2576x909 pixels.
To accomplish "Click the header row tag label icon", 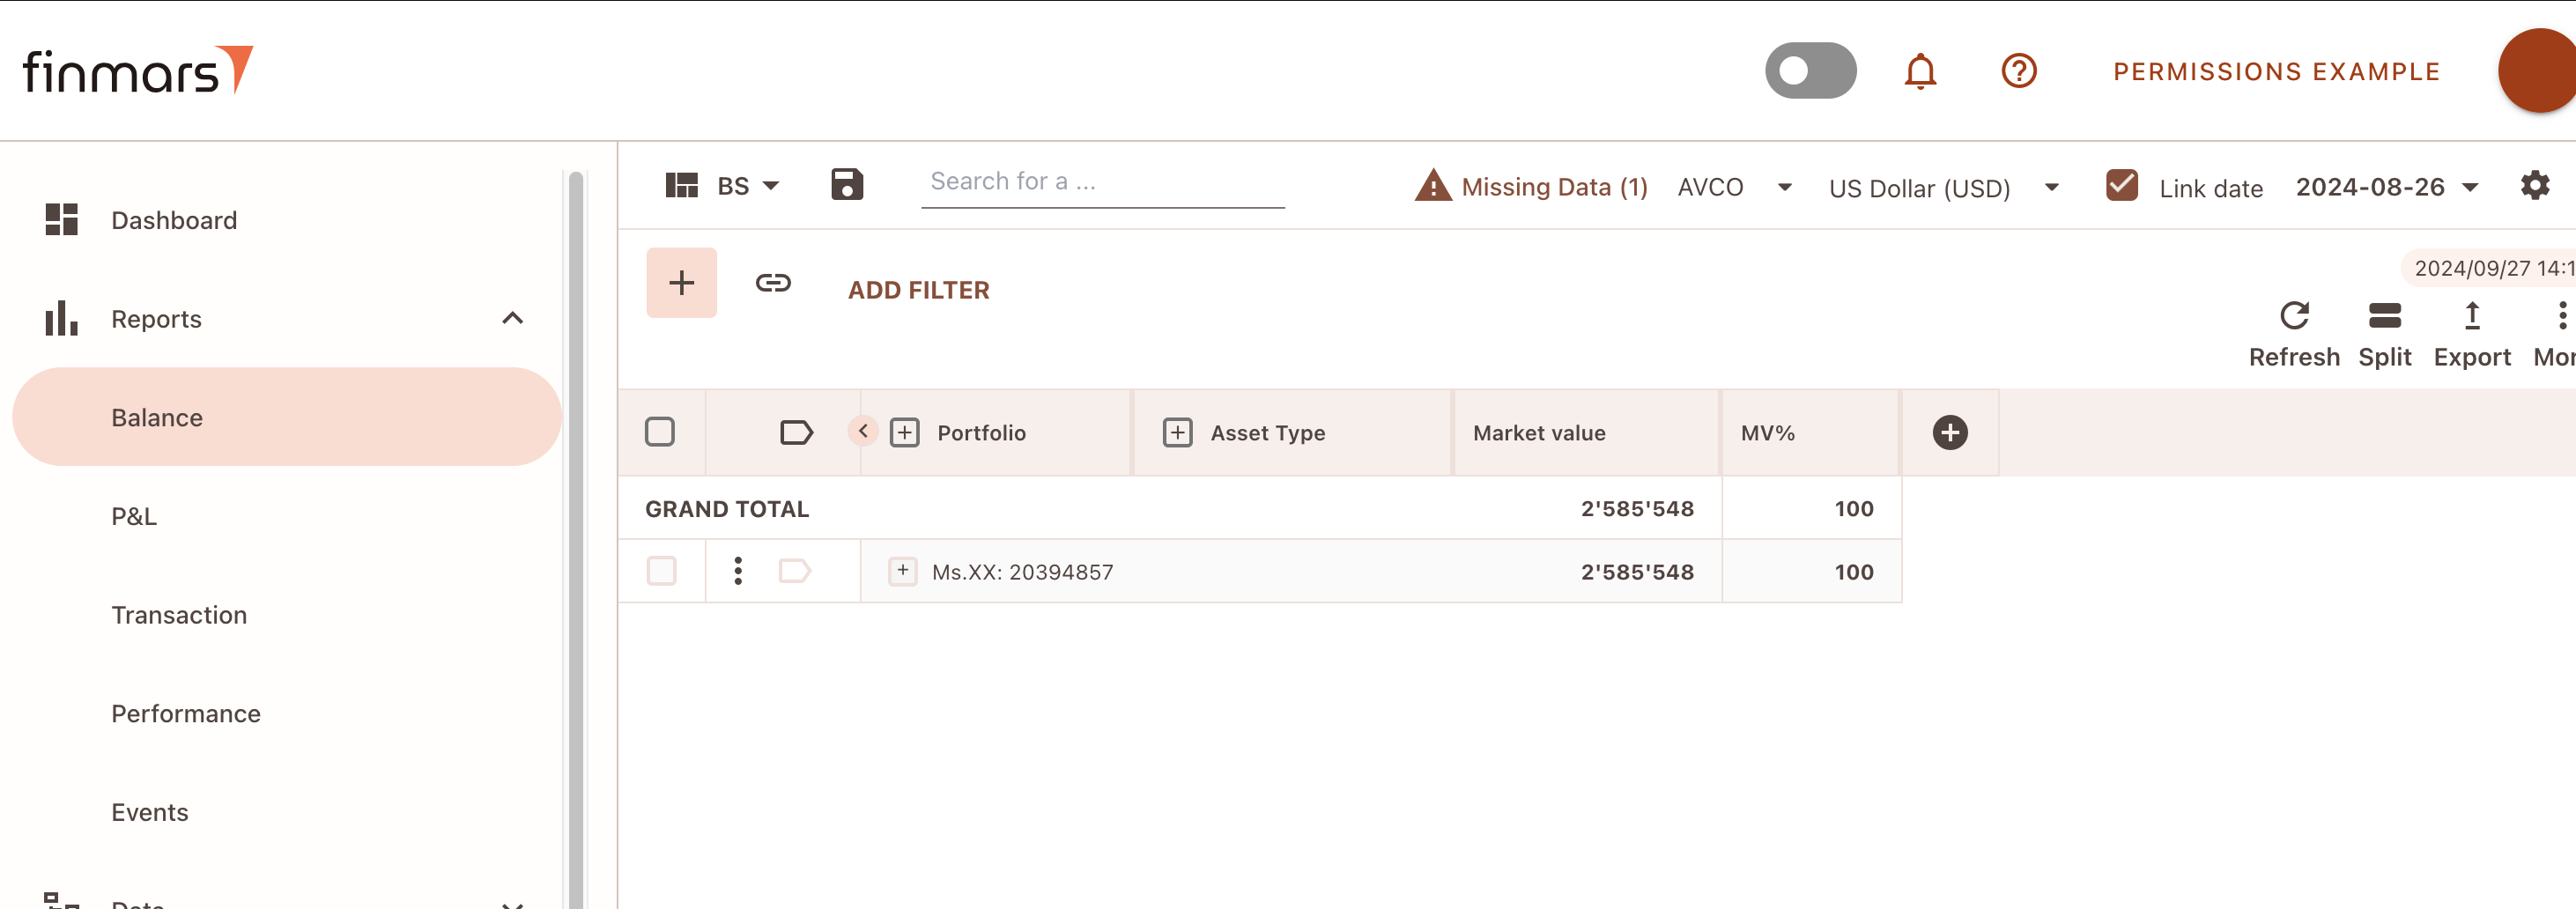I will tap(796, 433).
